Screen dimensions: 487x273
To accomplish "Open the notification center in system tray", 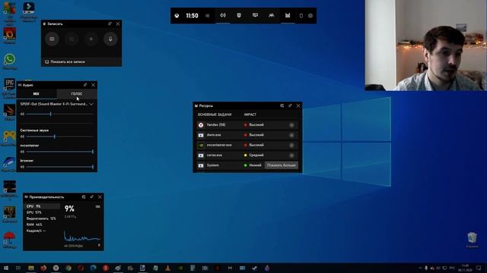I will pyautogui.click(x=479, y=268).
